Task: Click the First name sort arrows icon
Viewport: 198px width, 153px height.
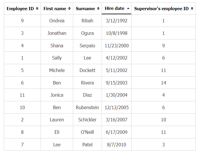Action: (x=69, y=8)
